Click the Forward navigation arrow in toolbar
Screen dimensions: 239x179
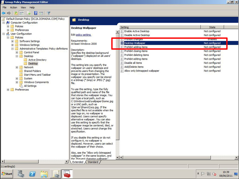[x=9, y=13]
